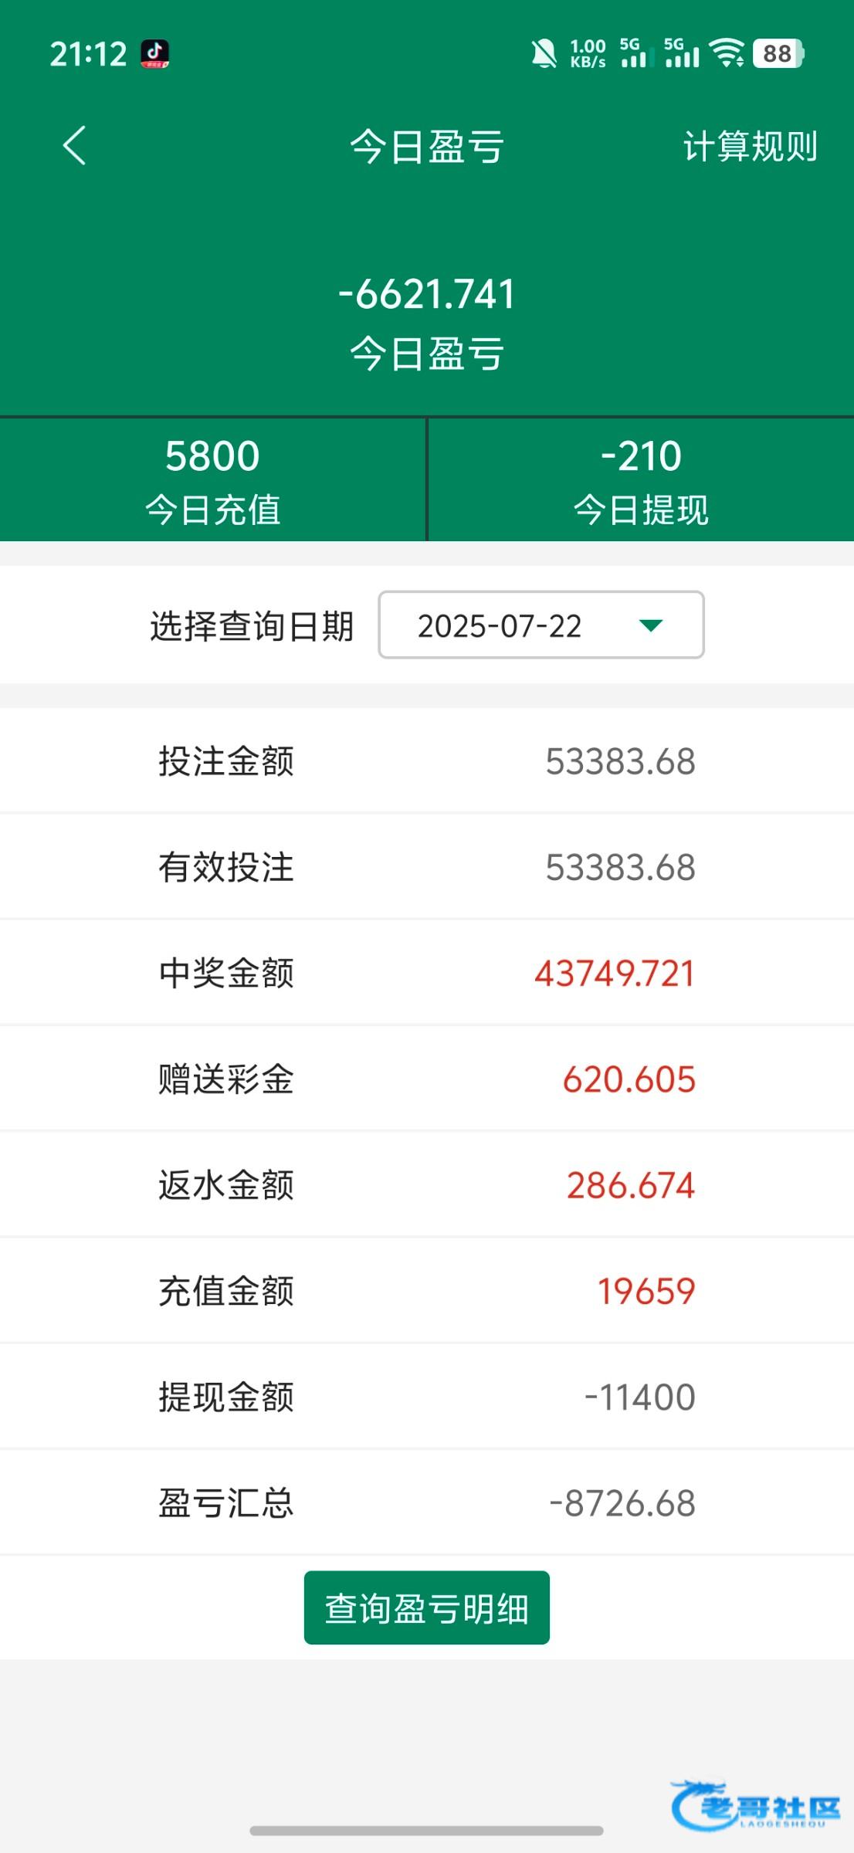The image size is (854, 1853).
Task: Tap the -6621.741 今日盈亏 total
Action: (x=427, y=295)
